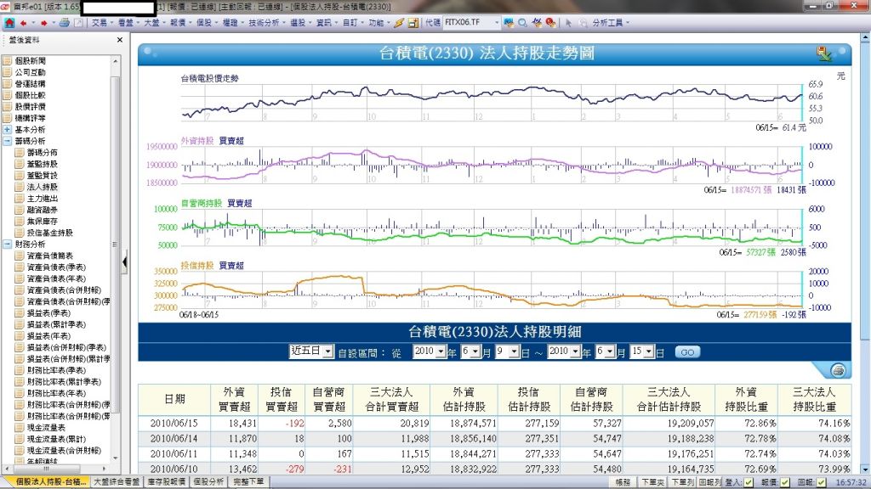The image size is (871, 489).
Task: Click lightning bolt quick-order icon
Action: tap(399, 23)
